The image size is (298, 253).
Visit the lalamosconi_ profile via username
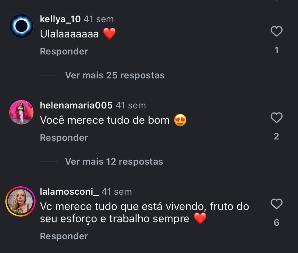coord(69,192)
